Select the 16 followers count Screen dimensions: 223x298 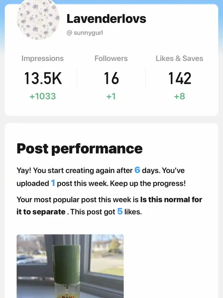pos(111,78)
